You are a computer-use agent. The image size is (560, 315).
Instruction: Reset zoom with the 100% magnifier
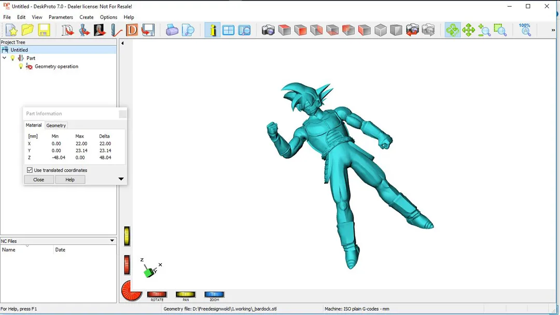point(525,30)
